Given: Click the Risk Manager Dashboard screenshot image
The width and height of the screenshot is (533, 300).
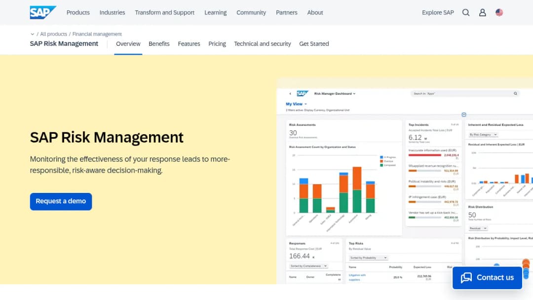Looking at the screenshot, I should click(x=405, y=181).
